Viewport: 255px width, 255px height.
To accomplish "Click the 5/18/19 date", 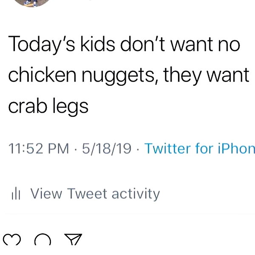I will [x=107, y=148].
